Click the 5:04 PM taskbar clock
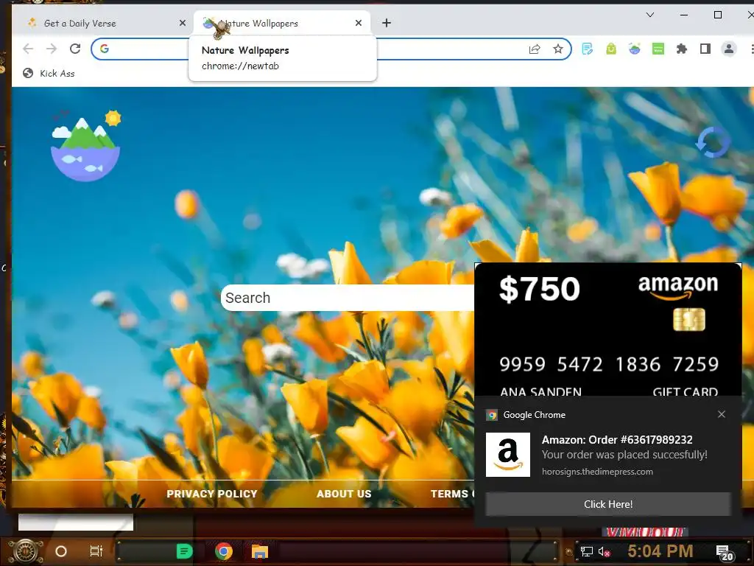The image size is (754, 566). click(x=660, y=551)
